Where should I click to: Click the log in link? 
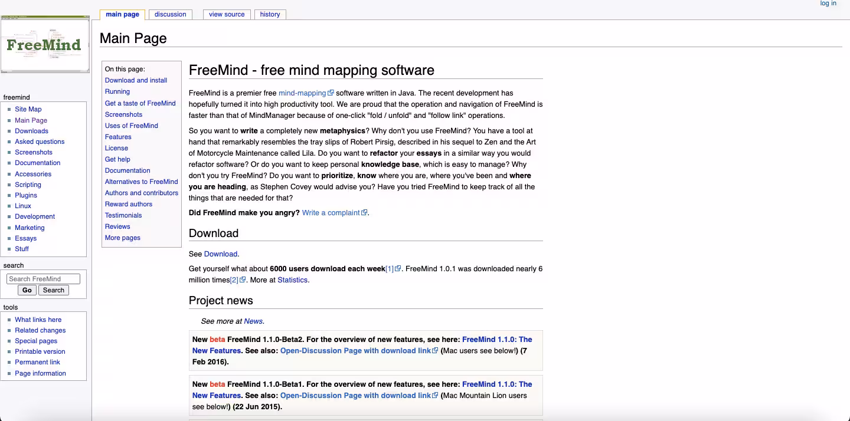pos(828,4)
